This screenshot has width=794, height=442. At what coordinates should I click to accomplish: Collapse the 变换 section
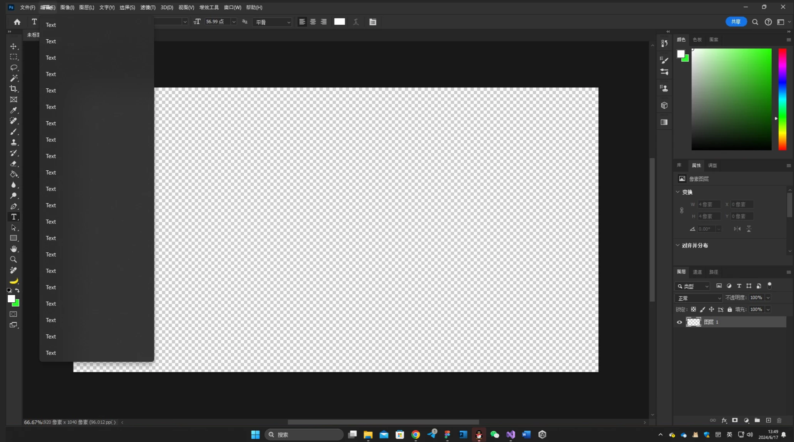pos(678,192)
